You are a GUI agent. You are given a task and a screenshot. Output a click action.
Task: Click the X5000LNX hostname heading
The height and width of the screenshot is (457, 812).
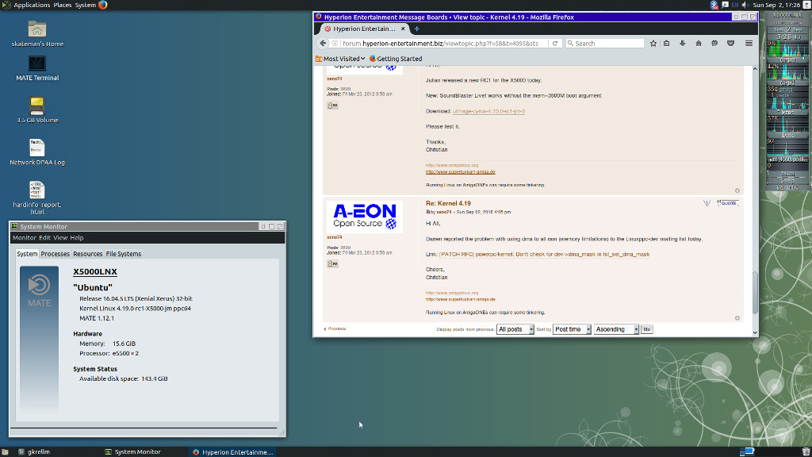tap(95, 271)
